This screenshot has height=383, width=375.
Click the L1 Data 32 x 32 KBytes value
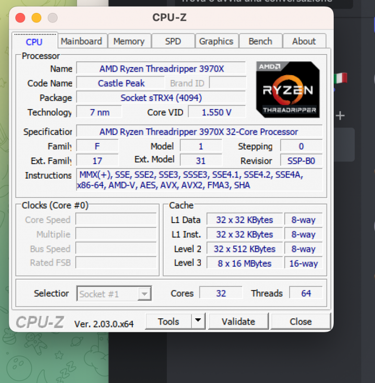pos(245,220)
